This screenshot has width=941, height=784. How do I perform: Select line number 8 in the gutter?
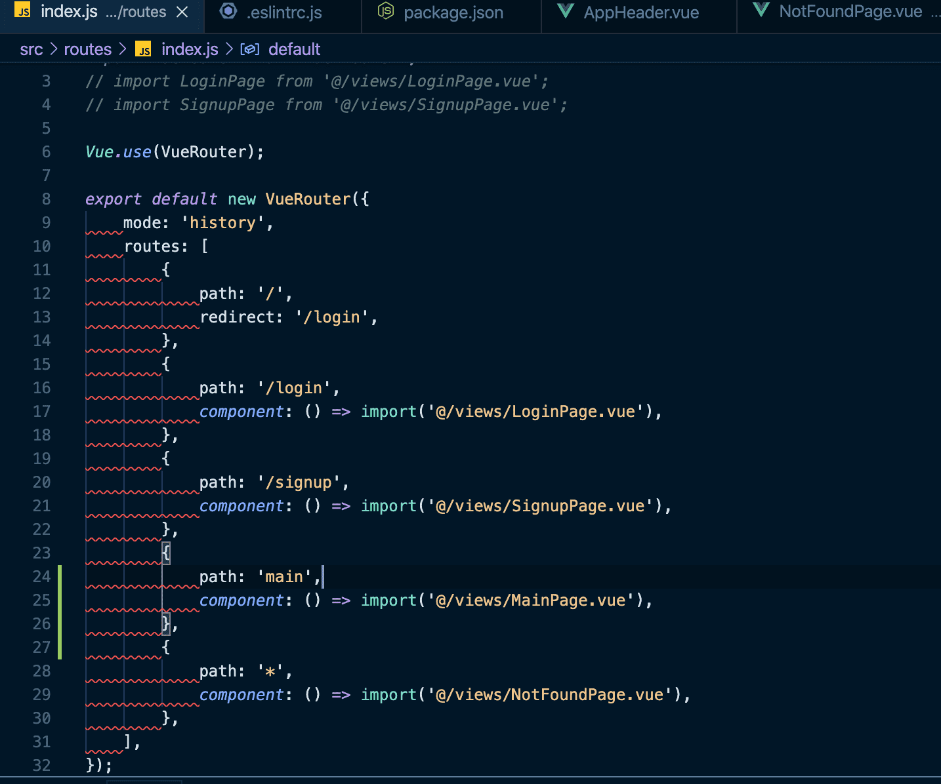click(46, 199)
